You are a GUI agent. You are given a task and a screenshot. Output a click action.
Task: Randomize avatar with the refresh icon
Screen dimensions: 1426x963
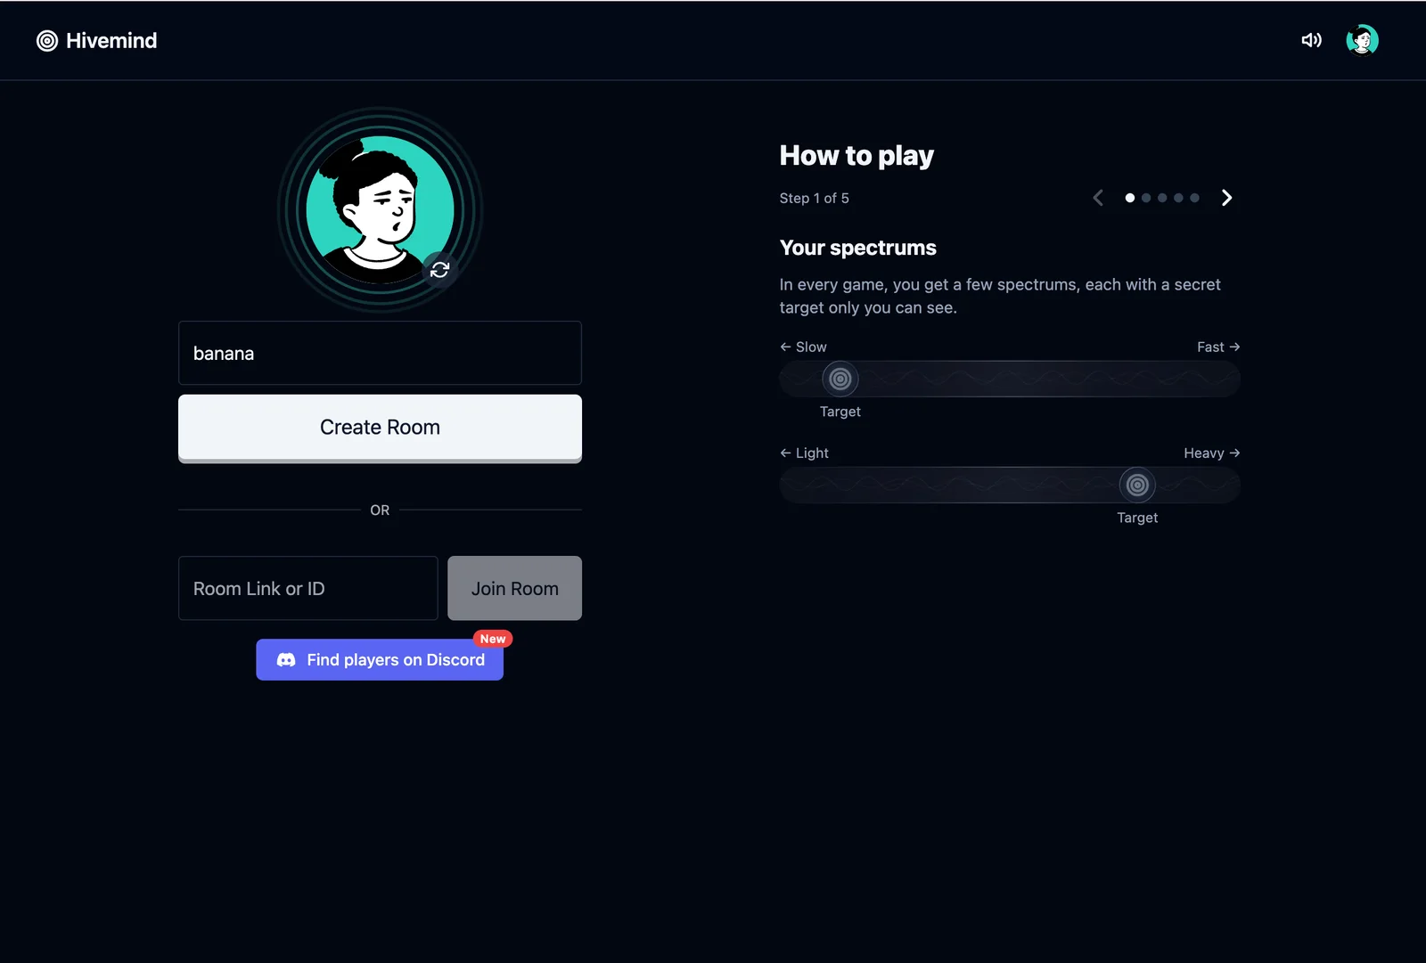pyautogui.click(x=439, y=269)
